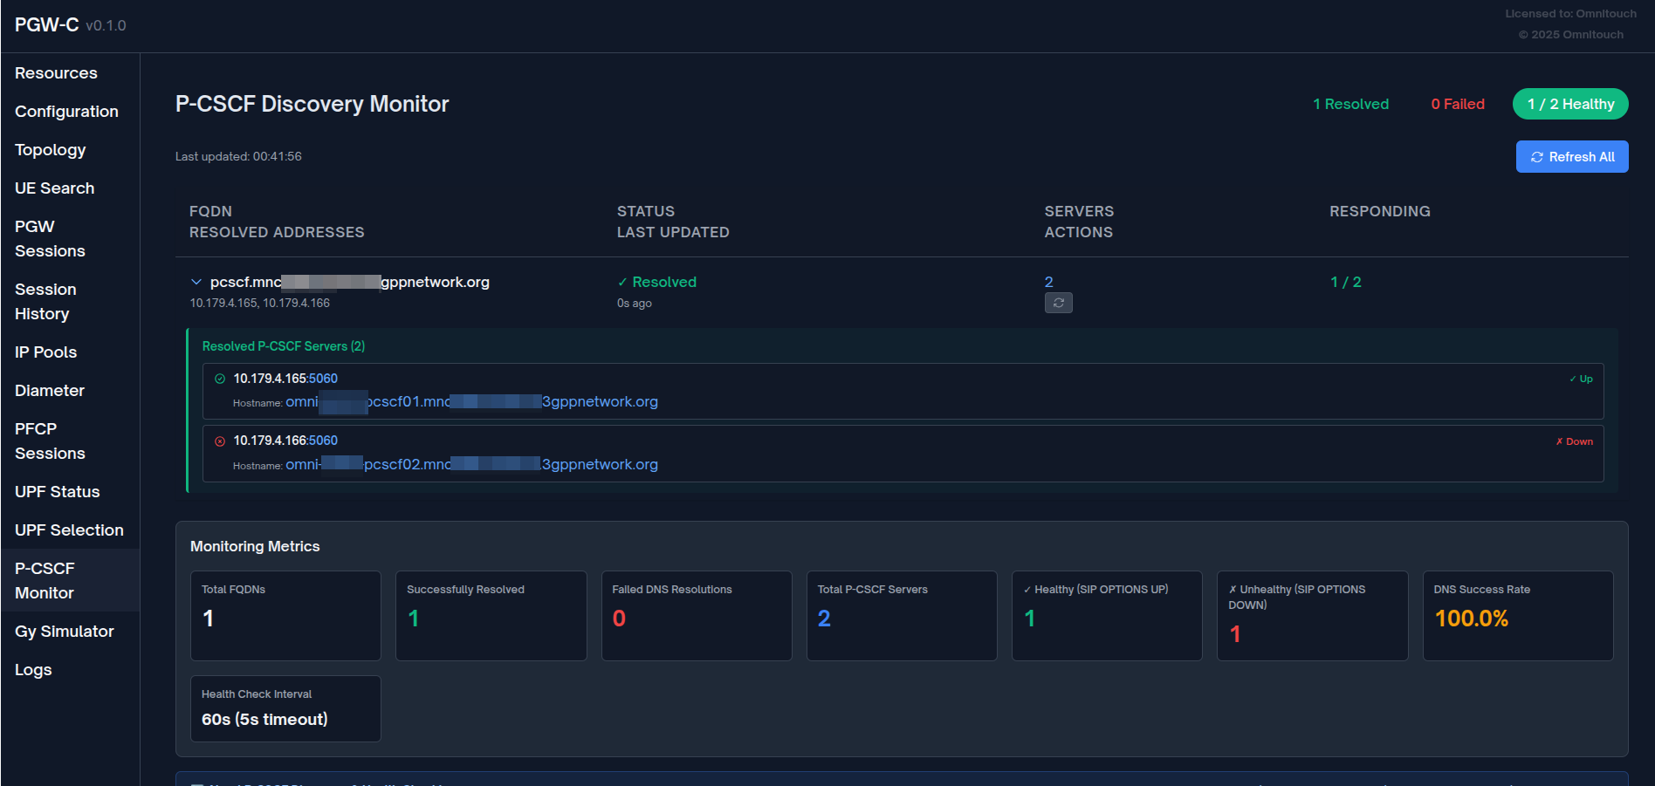Click the red error icon beside 10.179.4.166

218,440
